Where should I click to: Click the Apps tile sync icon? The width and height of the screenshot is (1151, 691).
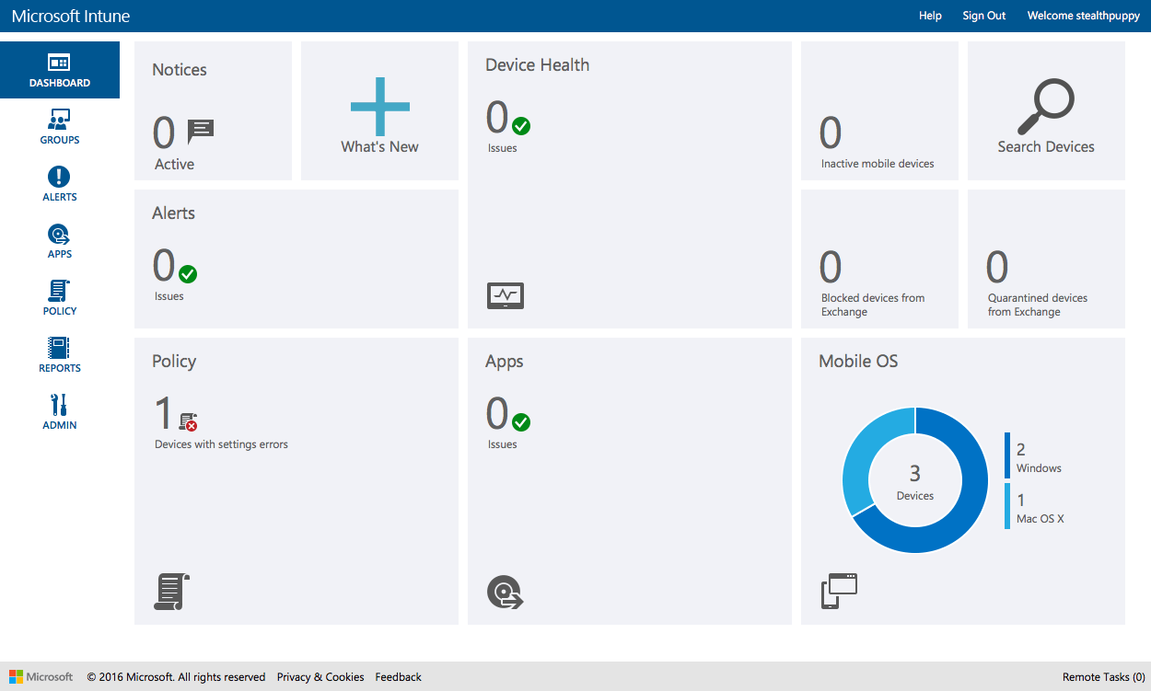[x=505, y=593]
